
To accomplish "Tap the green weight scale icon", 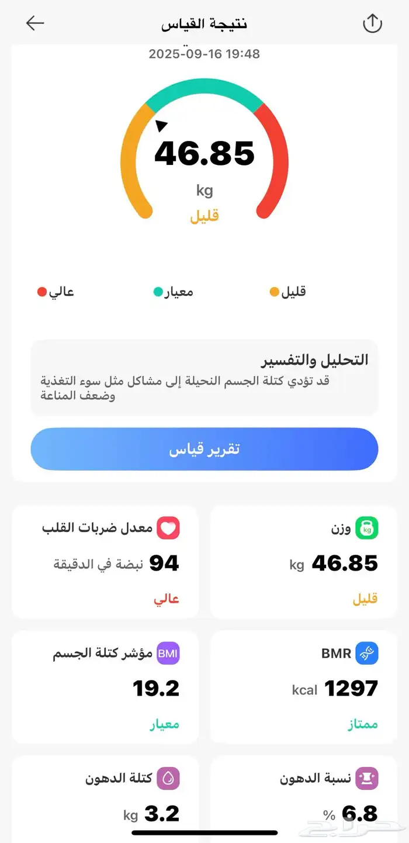I will tap(368, 528).
